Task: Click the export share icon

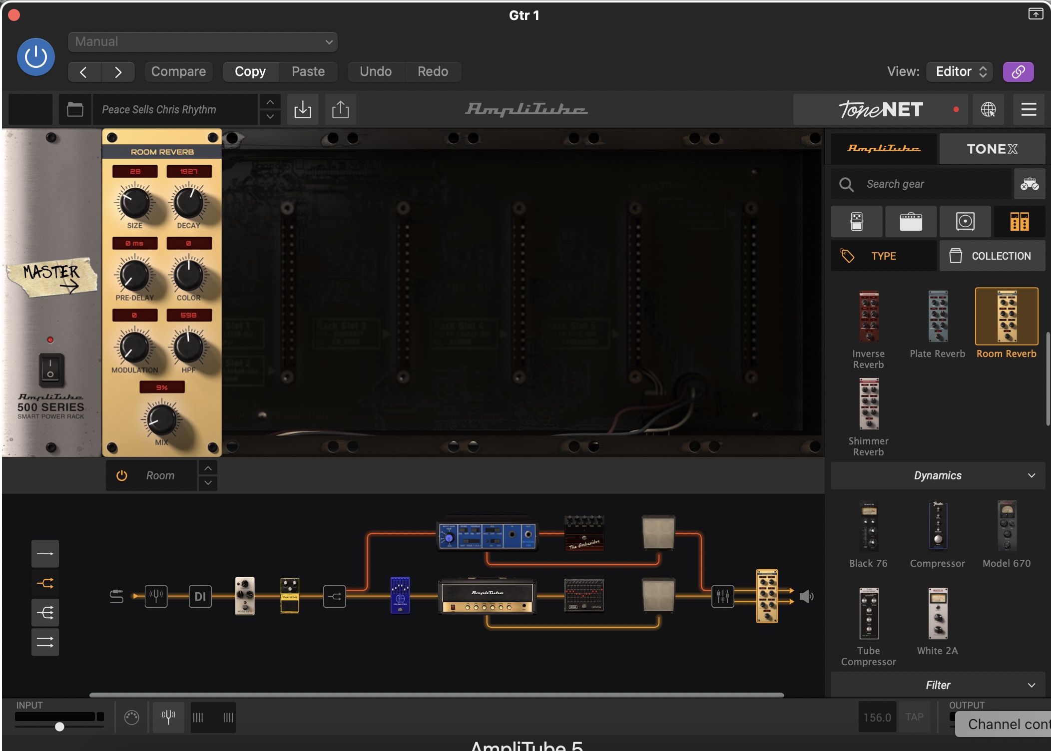Action: (341, 109)
